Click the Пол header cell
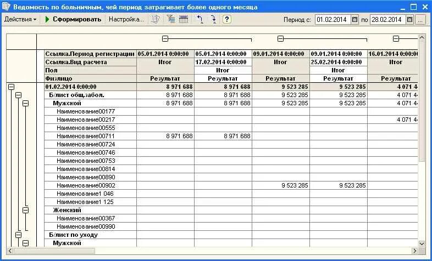 [x=90, y=70]
